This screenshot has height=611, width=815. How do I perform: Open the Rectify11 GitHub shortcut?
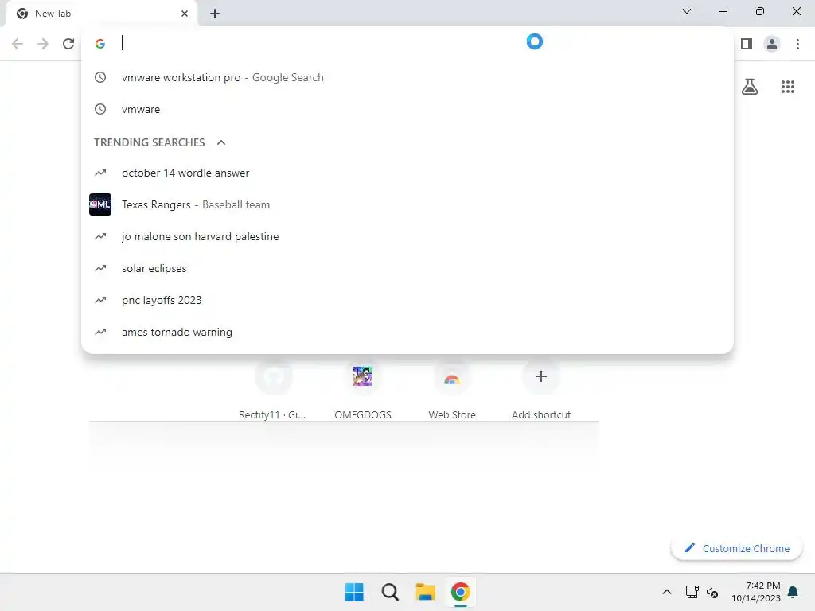pyautogui.click(x=274, y=390)
